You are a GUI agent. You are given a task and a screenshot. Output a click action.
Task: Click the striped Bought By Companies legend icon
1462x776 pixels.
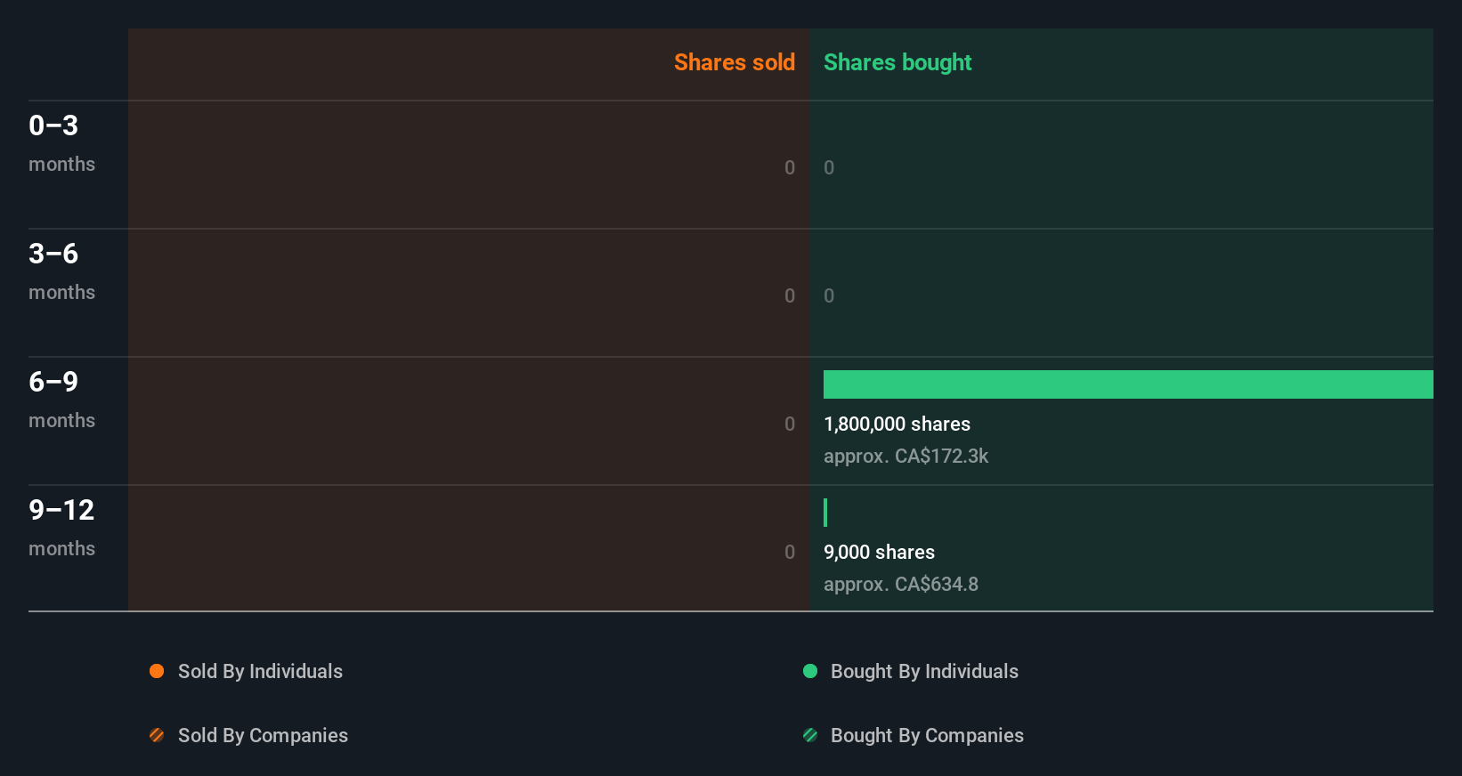810,735
